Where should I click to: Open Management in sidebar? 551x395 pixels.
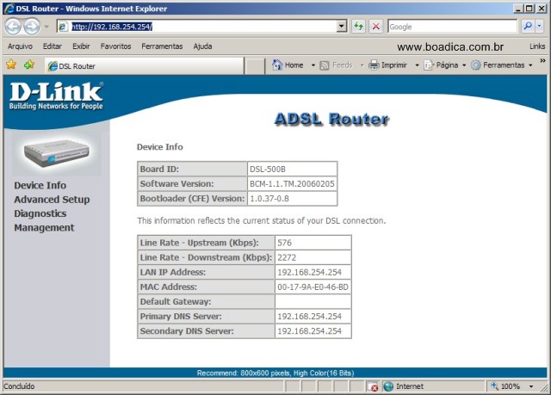[x=44, y=227]
